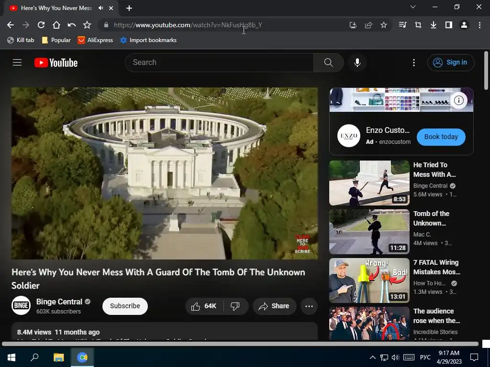The width and height of the screenshot is (490, 367).
Task: Click the undo closed tab arrow icon
Action: click(72, 25)
